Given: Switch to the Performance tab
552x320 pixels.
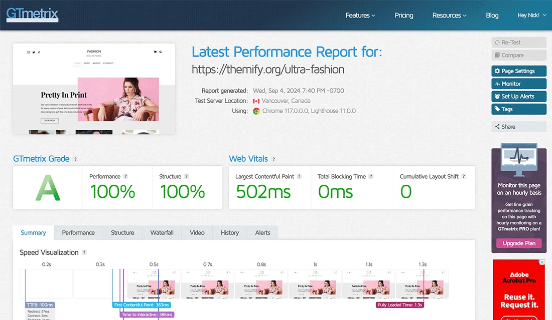Looking at the screenshot, I should tap(78, 232).
